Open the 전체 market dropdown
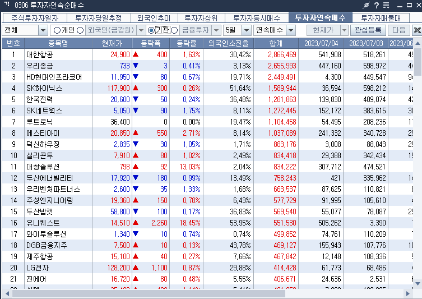The image size is (422, 299). pos(43,30)
